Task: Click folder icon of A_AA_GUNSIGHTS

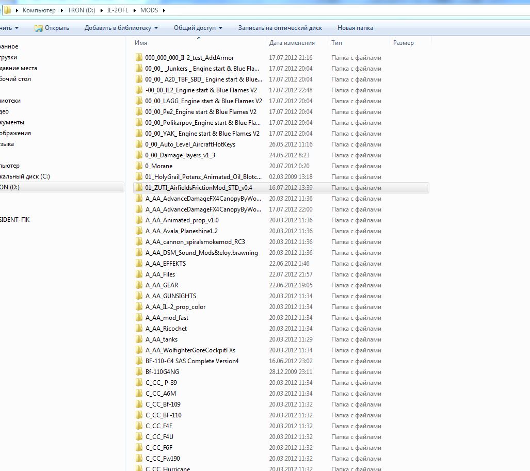Action: point(139,296)
